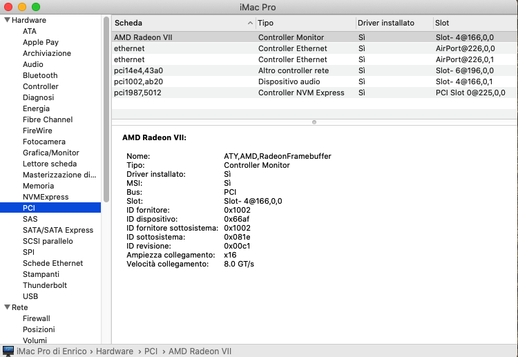Open Archiviazione in the sidebar
Viewport: 518px width, 357px height.
(47, 53)
